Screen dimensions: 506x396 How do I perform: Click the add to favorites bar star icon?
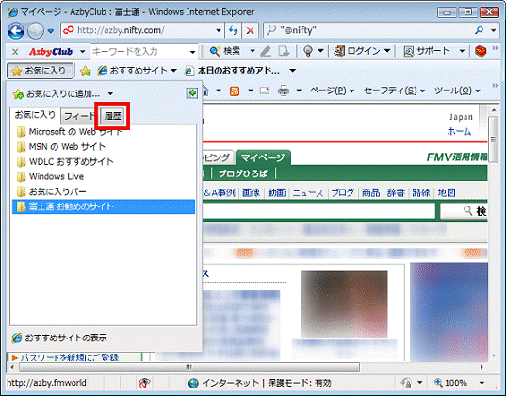click(86, 71)
